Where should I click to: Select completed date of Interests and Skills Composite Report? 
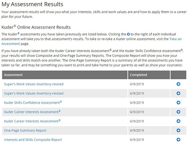(137, 140)
